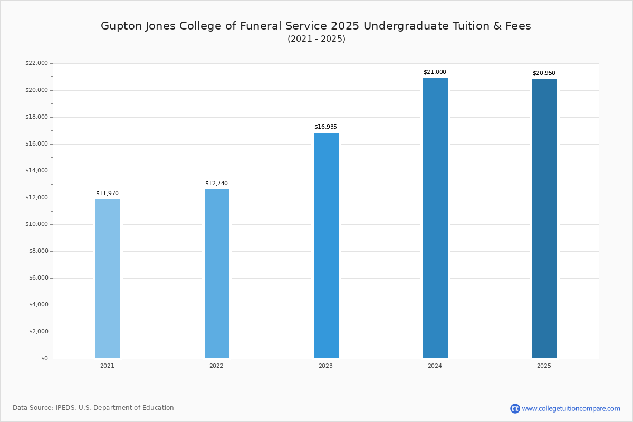Click the (2021 - 2025) subtitle
The height and width of the screenshot is (422, 633).
(x=316, y=39)
